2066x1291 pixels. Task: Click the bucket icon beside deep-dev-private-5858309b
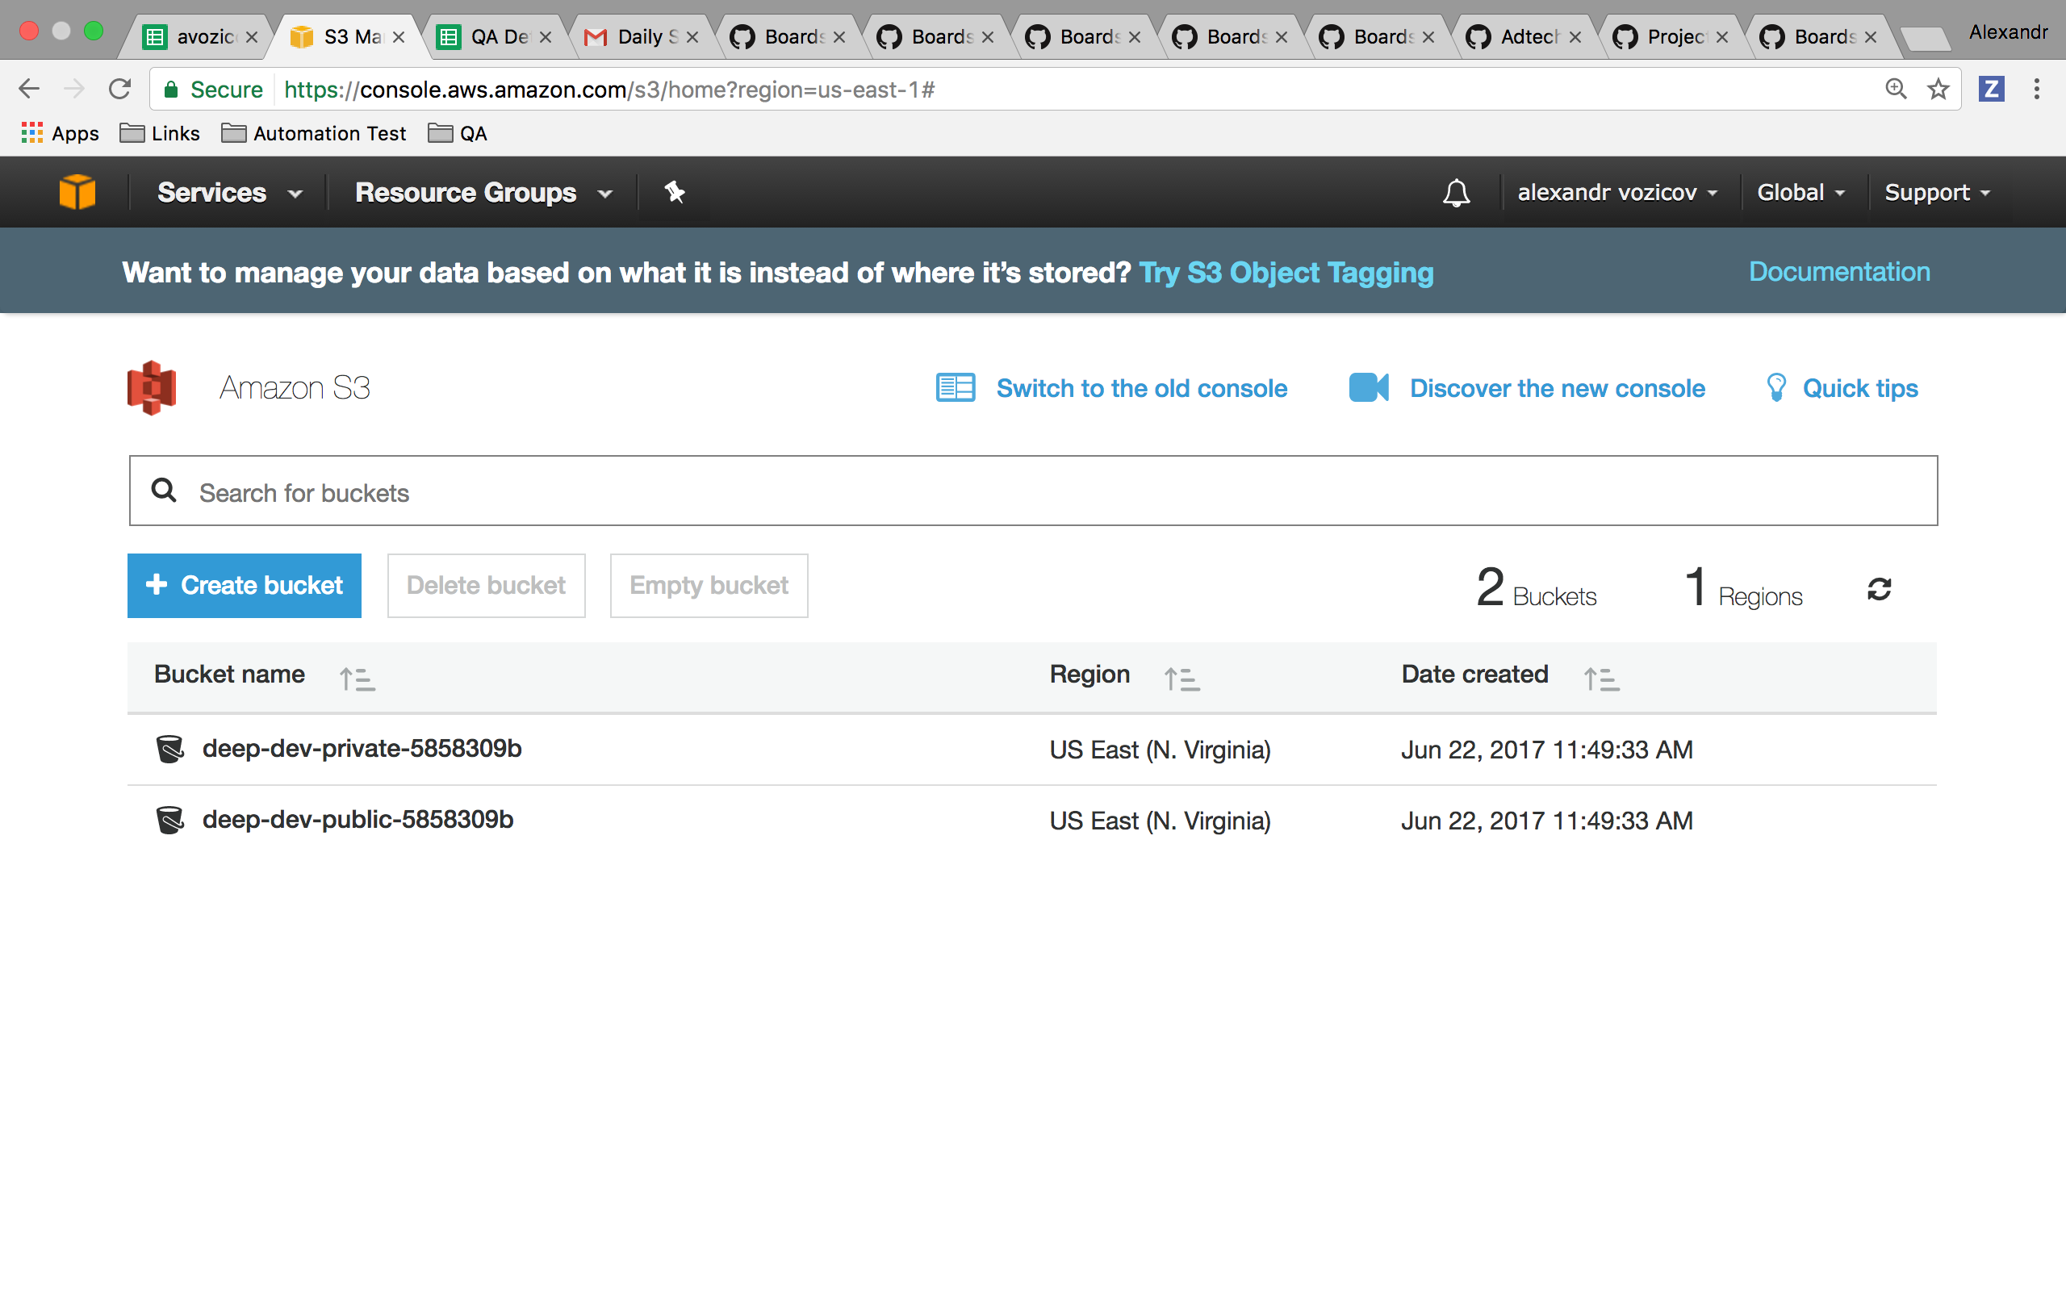170,749
